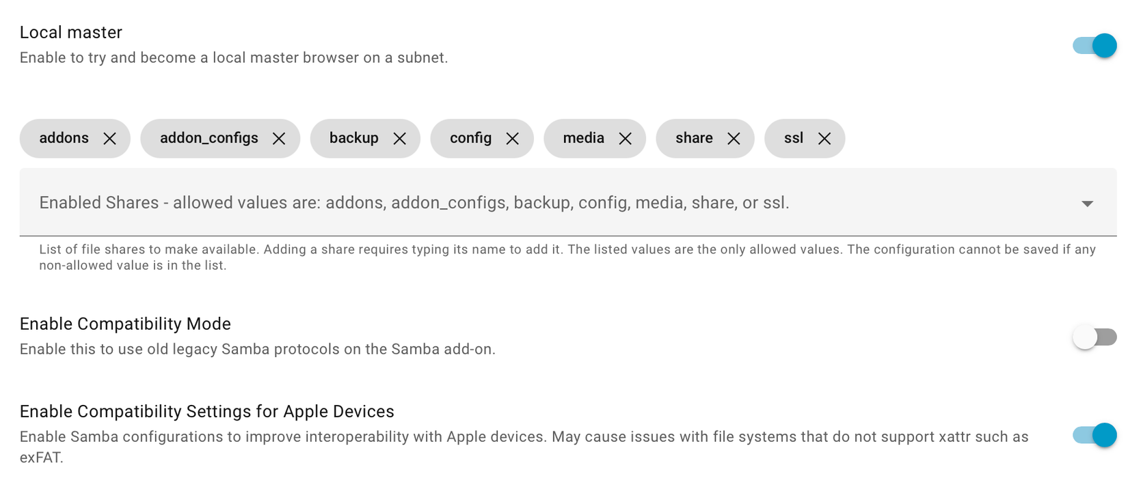Screen dimensions: 1128x489
Task: Click the Enable Compatibility Mode label
Action: pos(125,324)
